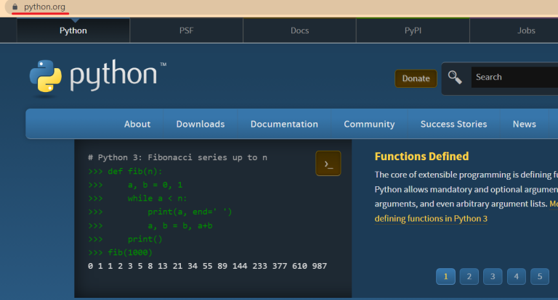Go to the Jobs top tab

point(526,30)
